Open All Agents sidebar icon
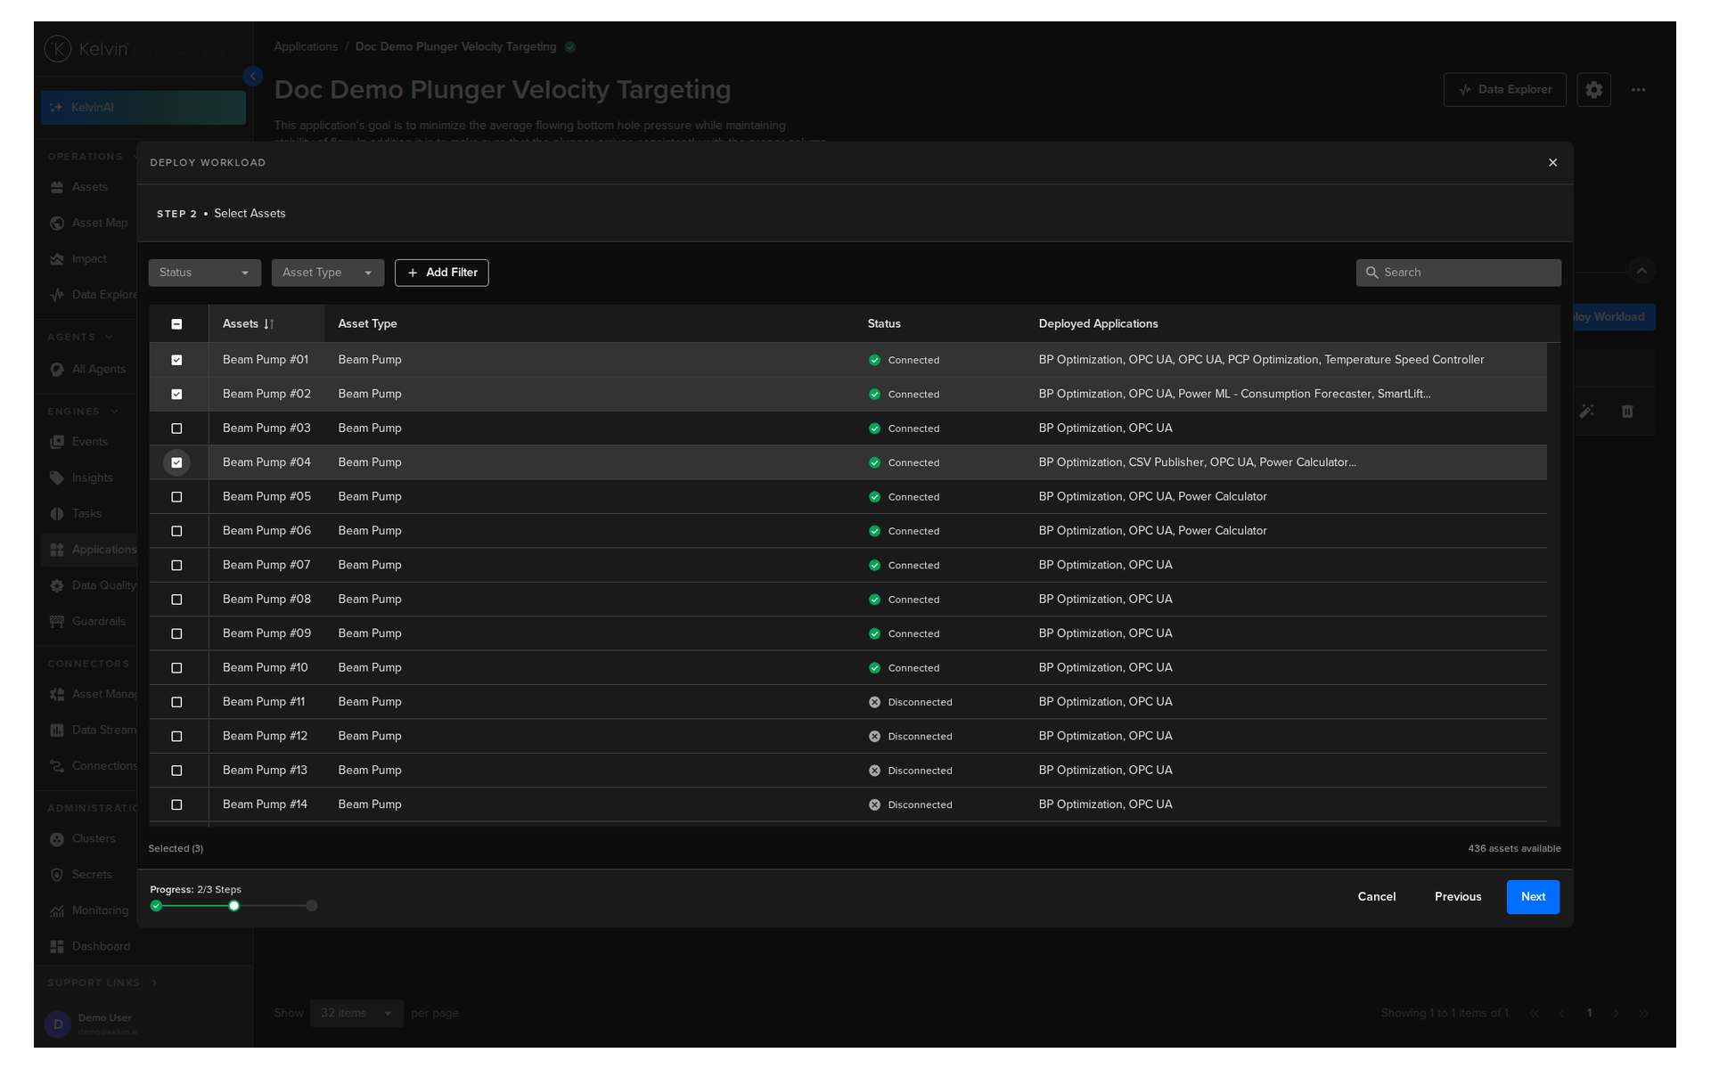Viewport: 1711px width, 1069px height. (57, 370)
